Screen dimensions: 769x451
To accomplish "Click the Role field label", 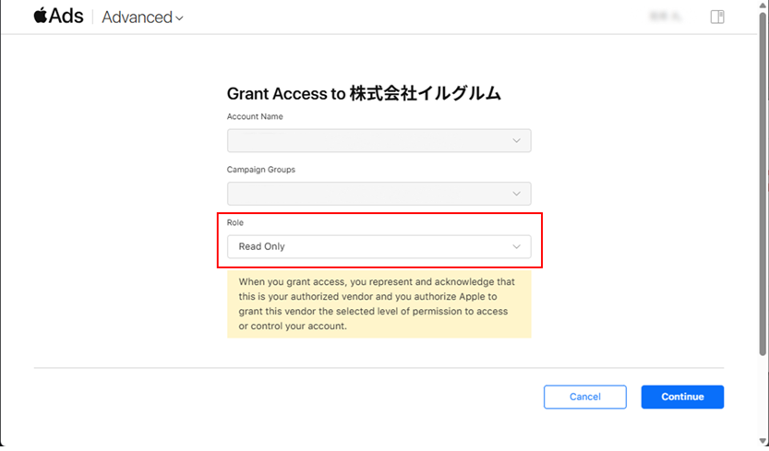I will [x=234, y=222].
